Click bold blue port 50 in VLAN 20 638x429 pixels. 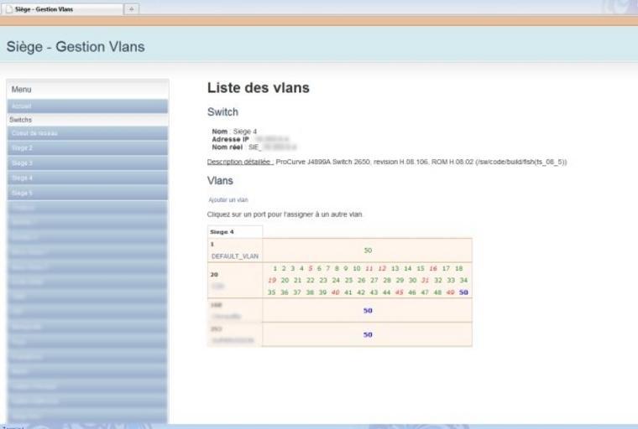coord(463,292)
